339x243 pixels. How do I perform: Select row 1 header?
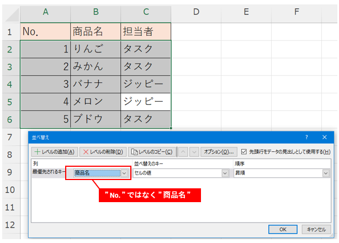tap(9, 31)
